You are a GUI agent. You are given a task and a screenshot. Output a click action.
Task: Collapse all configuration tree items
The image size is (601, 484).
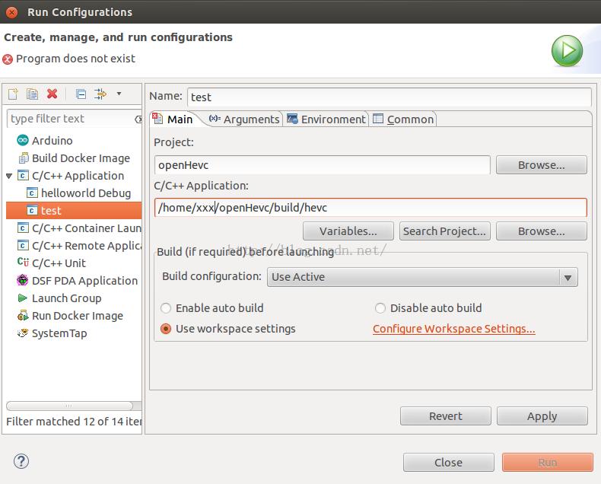(81, 94)
